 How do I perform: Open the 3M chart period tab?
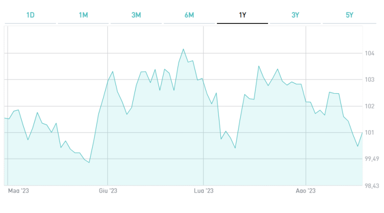[x=136, y=15]
